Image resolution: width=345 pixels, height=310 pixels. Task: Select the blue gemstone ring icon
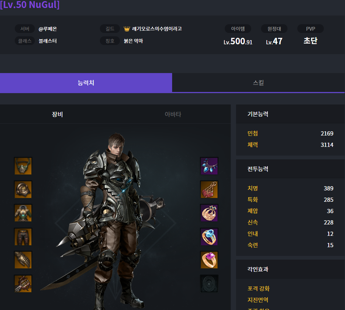(209, 237)
